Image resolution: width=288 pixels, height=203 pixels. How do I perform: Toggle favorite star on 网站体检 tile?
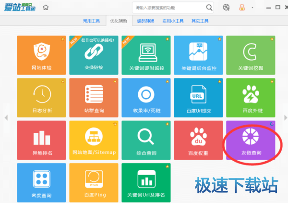tap(63, 39)
